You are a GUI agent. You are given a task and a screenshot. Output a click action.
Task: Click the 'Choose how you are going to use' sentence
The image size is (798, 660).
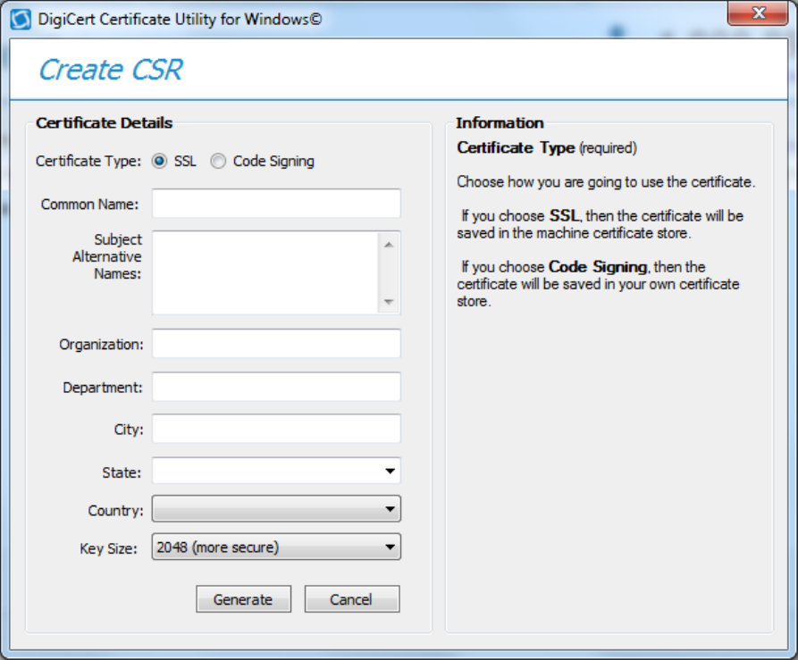tap(606, 182)
